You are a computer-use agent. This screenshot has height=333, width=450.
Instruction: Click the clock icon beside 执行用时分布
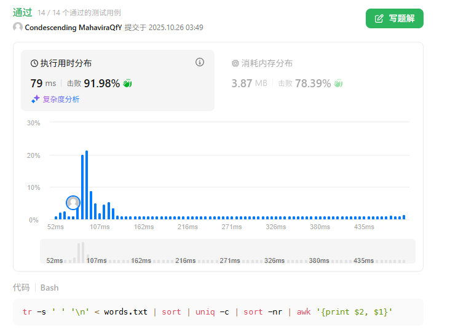tap(34, 63)
